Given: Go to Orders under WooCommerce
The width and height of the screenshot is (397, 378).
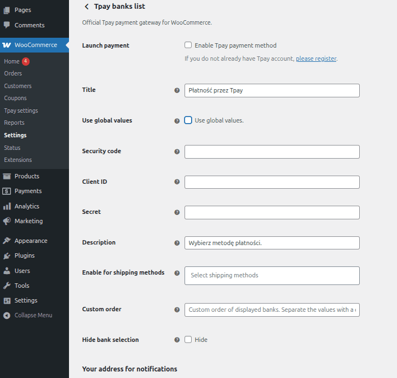Looking at the screenshot, I should [13, 73].
